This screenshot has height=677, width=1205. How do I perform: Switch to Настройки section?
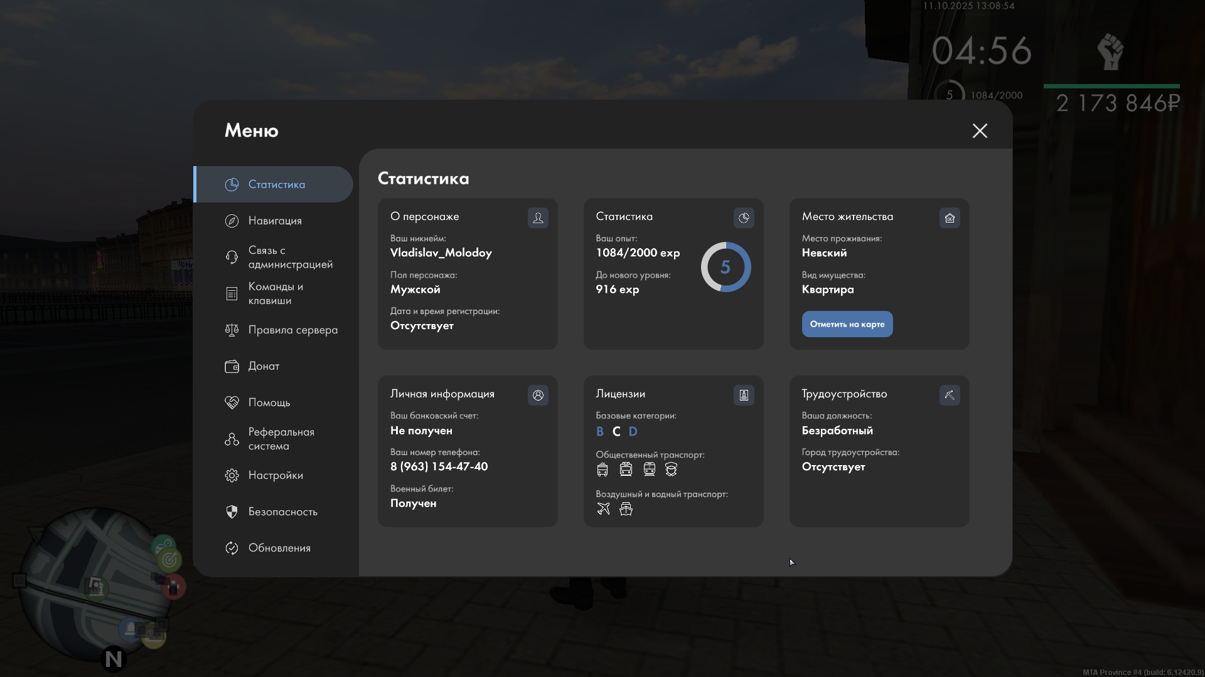pos(275,475)
